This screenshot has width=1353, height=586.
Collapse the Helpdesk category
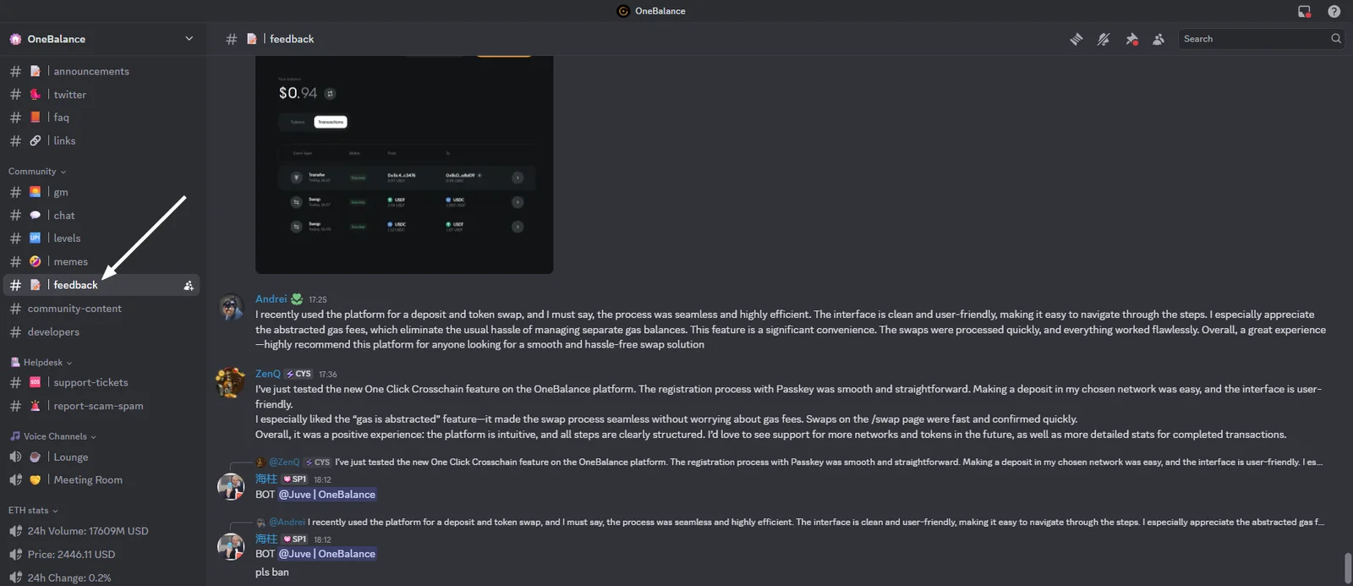pos(41,363)
